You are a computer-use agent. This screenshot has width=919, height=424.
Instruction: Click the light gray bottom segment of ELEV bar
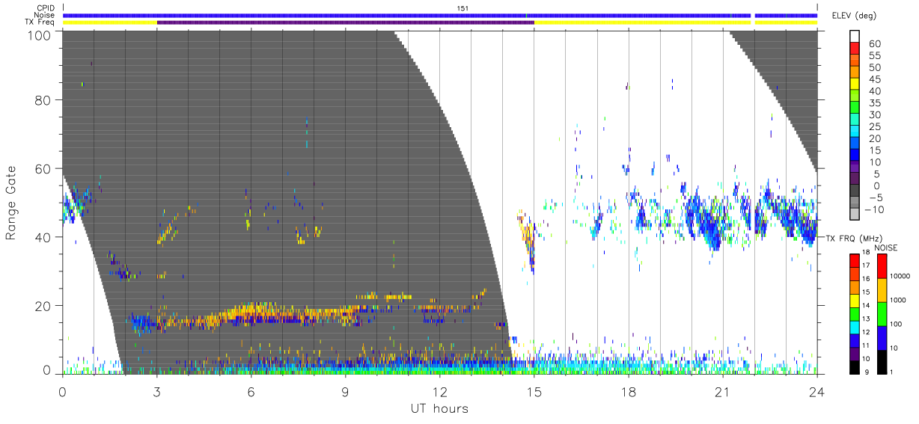[855, 214]
